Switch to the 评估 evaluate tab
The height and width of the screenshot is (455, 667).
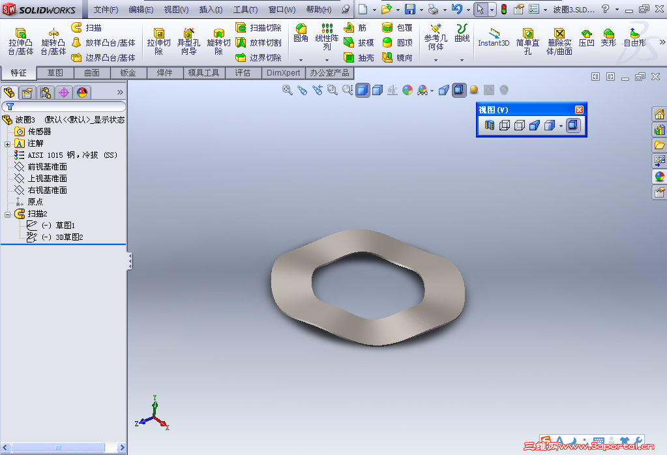click(x=243, y=73)
